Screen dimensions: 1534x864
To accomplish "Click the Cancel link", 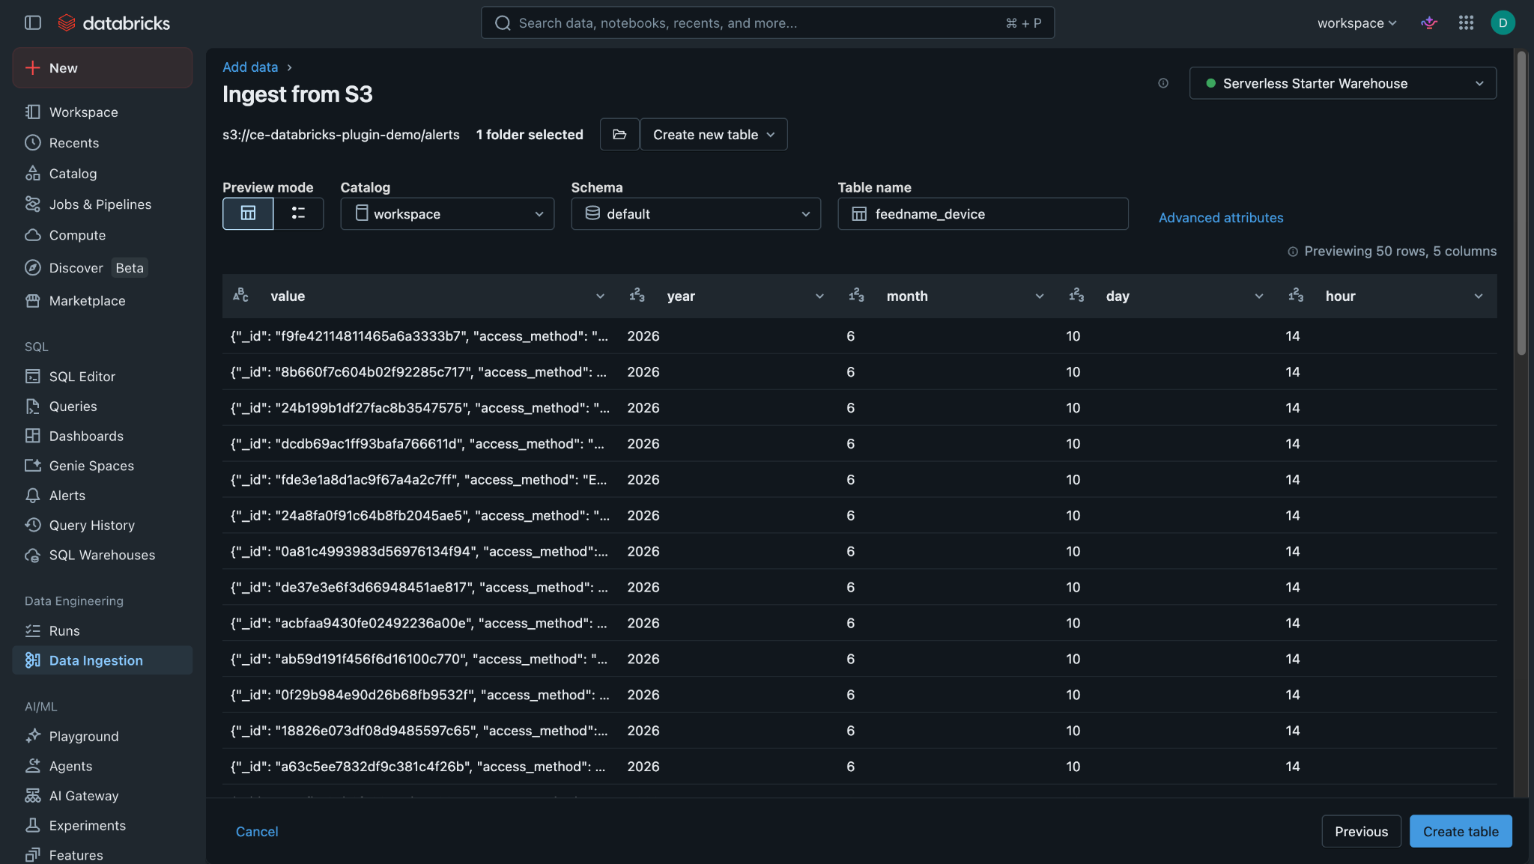I will click(x=257, y=831).
